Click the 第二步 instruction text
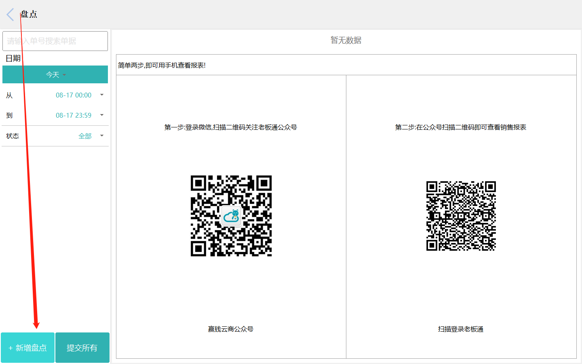Viewport: 582px width, 364px height. 461,127
